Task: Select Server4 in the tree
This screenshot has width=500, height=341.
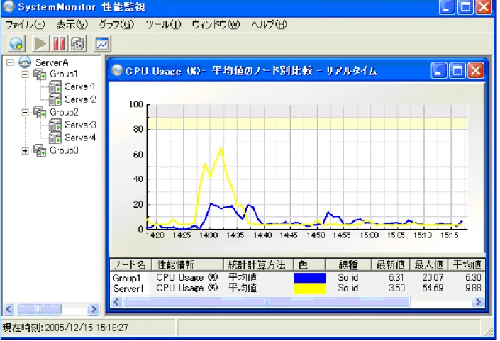Action: [x=80, y=138]
